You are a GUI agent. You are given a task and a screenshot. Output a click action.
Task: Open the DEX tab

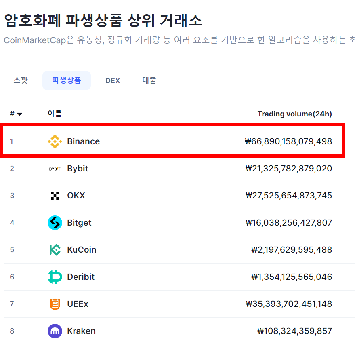pos(113,81)
